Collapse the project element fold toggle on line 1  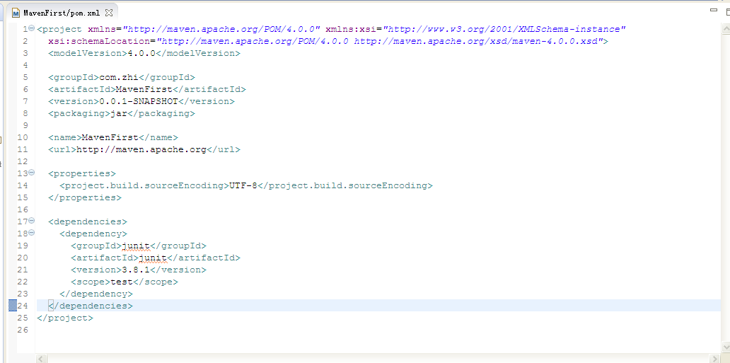pos(32,28)
